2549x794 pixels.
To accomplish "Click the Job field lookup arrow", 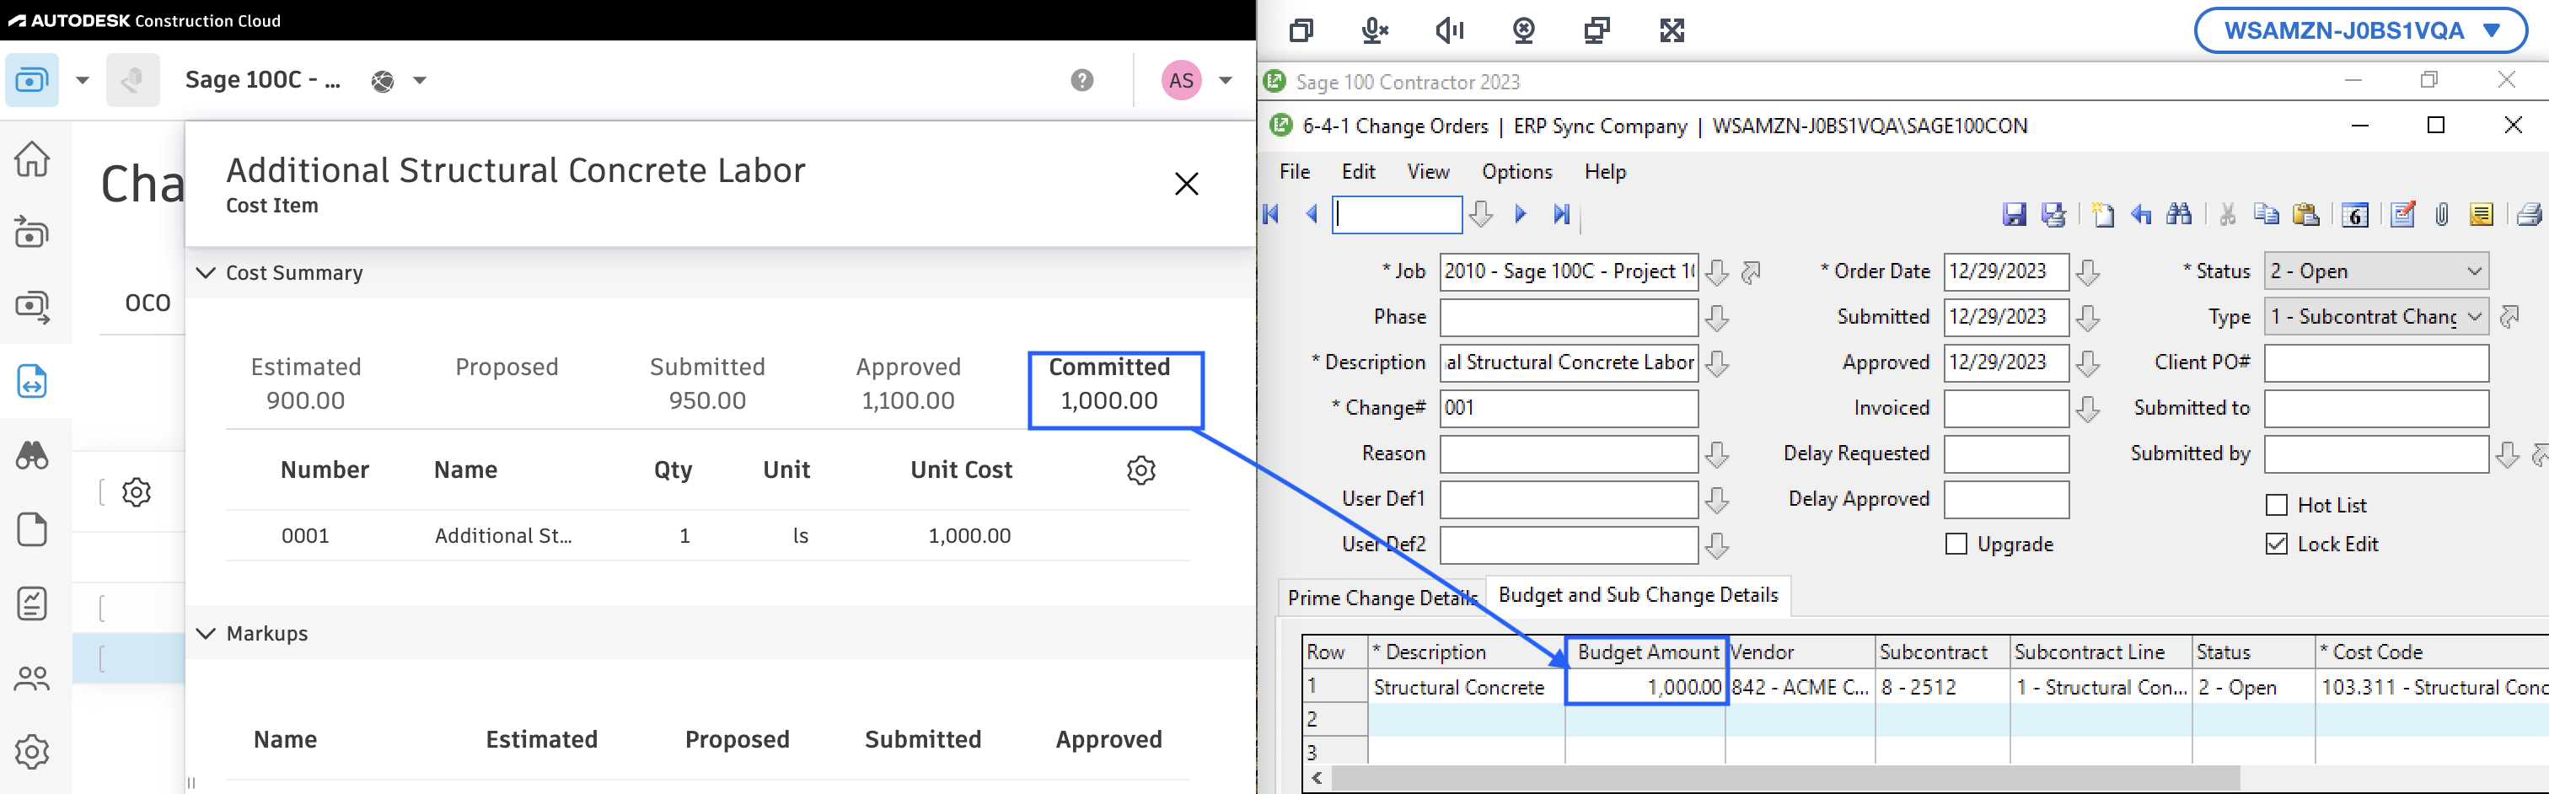I will pyautogui.click(x=1718, y=272).
